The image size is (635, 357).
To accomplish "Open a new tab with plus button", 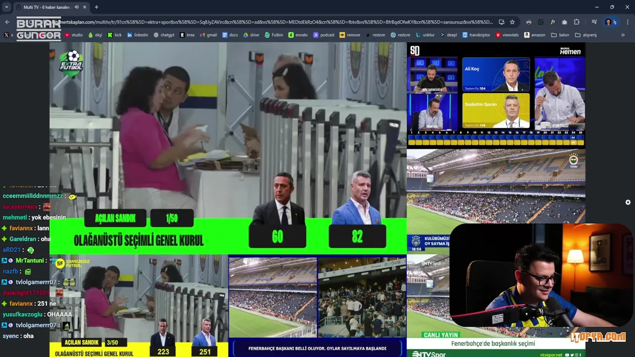I will click(96, 7).
